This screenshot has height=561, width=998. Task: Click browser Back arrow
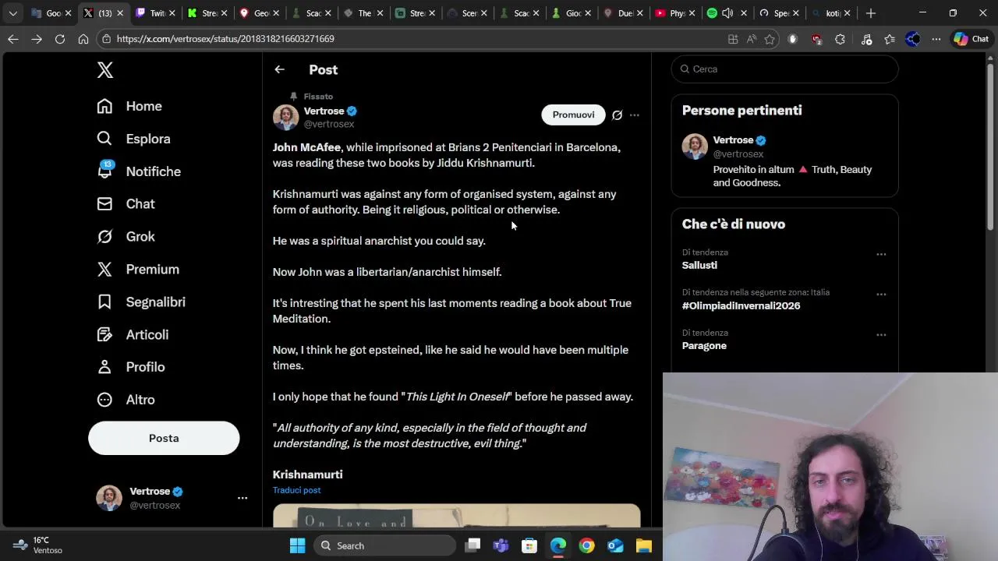[x=13, y=39]
